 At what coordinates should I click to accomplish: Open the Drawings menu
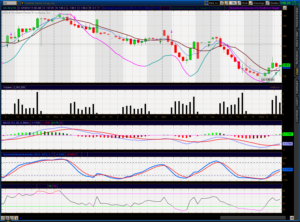click(257, 3)
